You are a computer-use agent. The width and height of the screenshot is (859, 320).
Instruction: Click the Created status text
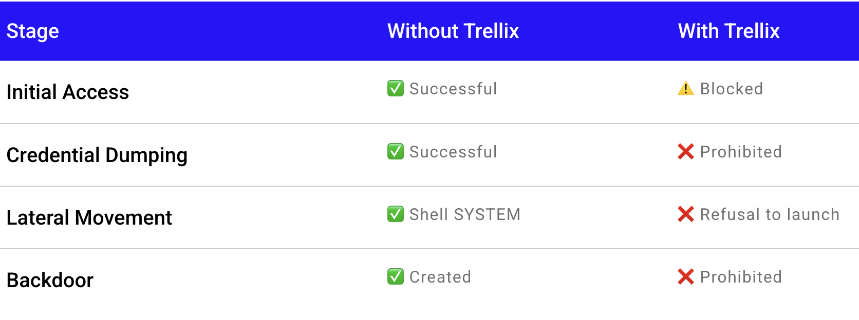pos(440,277)
